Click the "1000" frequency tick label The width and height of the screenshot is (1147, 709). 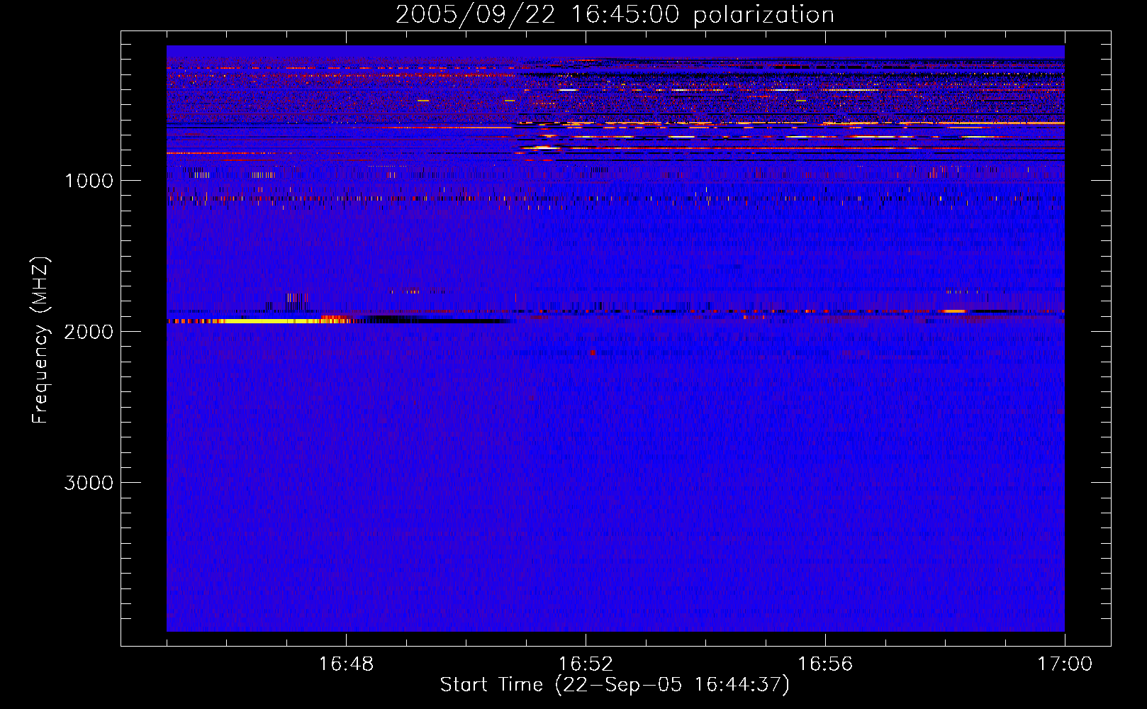tap(89, 181)
